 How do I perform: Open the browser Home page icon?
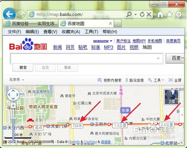[x=160, y=14]
